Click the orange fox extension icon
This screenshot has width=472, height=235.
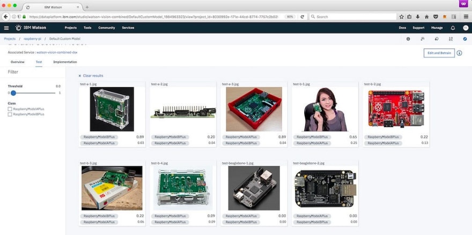tap(445, 17)
